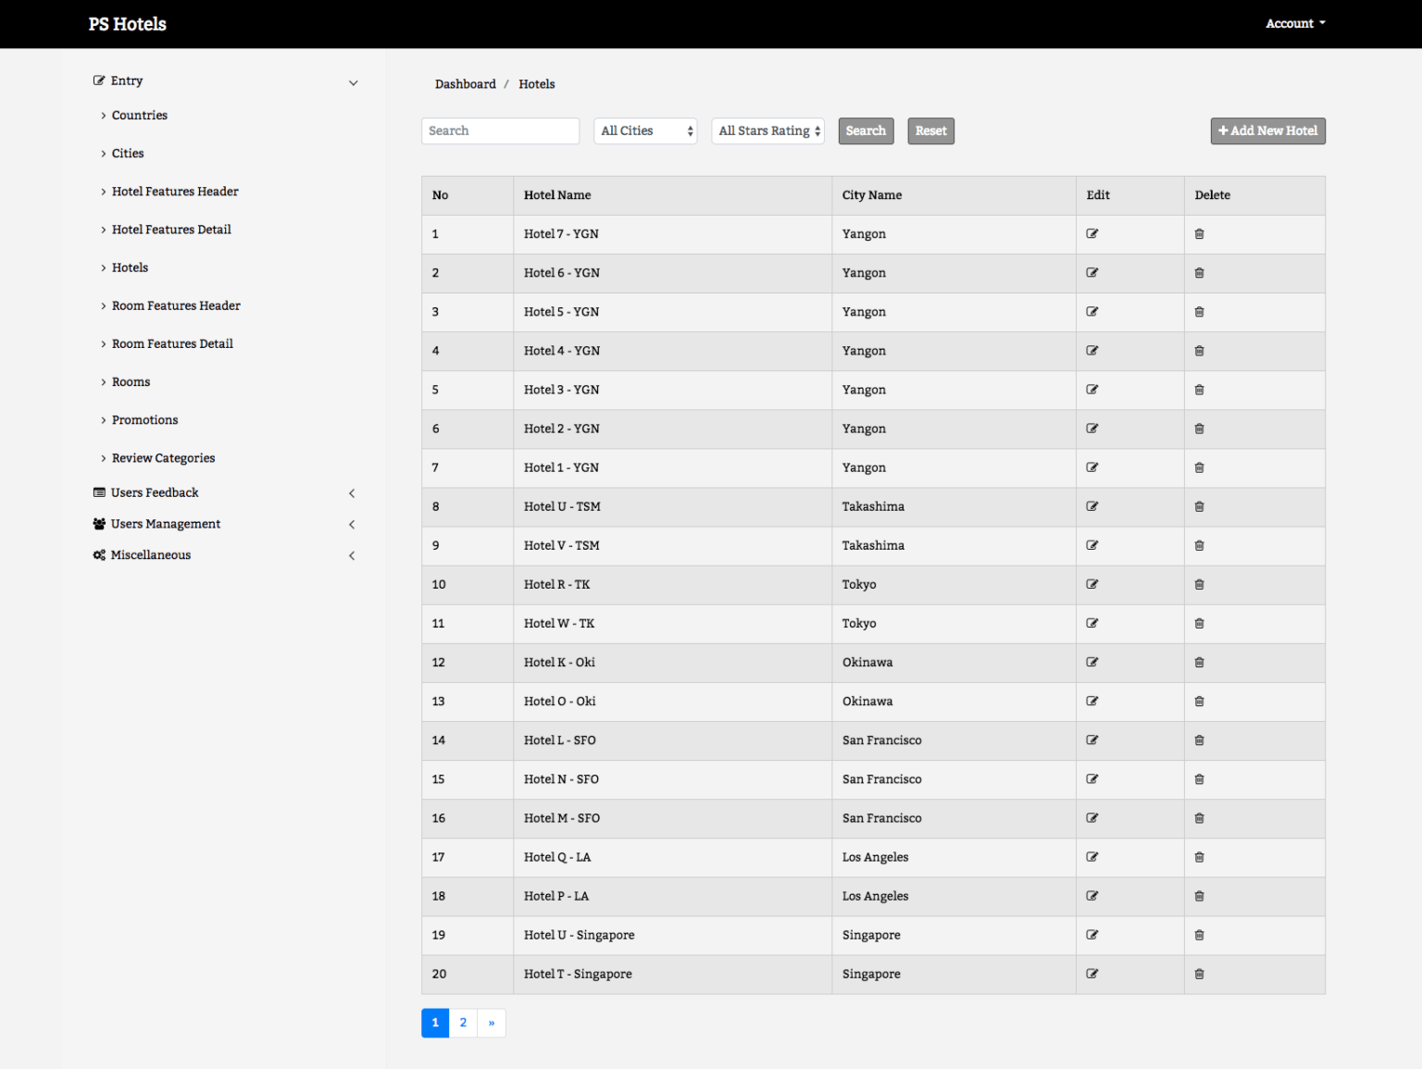The width and height of the screenshot is (1422, 1069).
Task: Click the edit icon for Hotel Q - LA
Action: point(1092,857)
